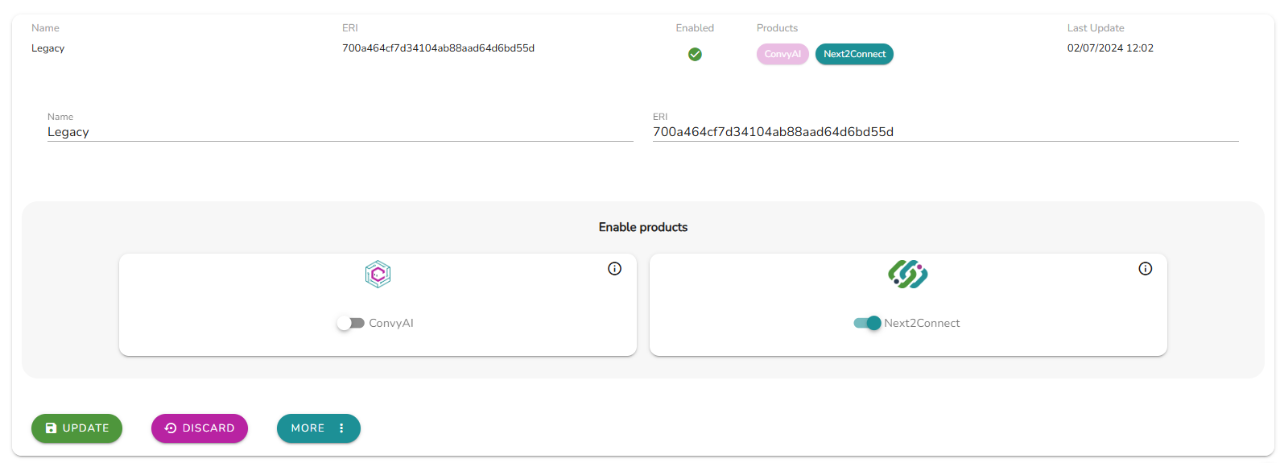Open ConvyAI card info icon

[x=614, y=269]
